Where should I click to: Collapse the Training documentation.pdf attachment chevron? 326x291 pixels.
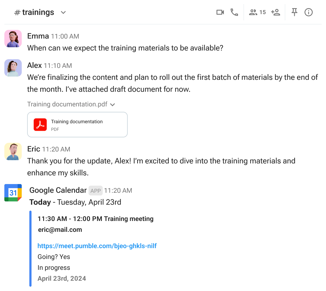coord(113,105)
